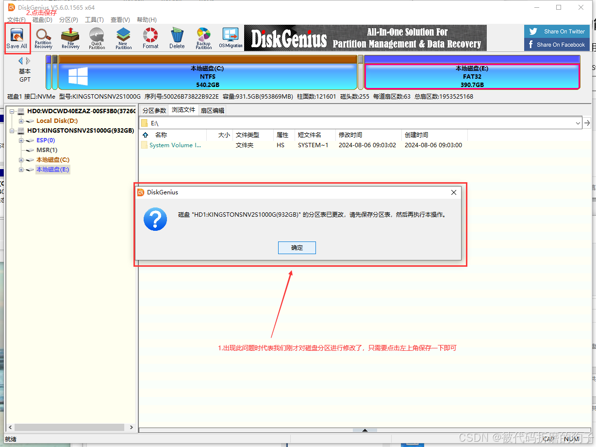The height and width of the screenshot is (447, 596).
Task: Expand the ESP(0) partition node
Action: point(21,140)
